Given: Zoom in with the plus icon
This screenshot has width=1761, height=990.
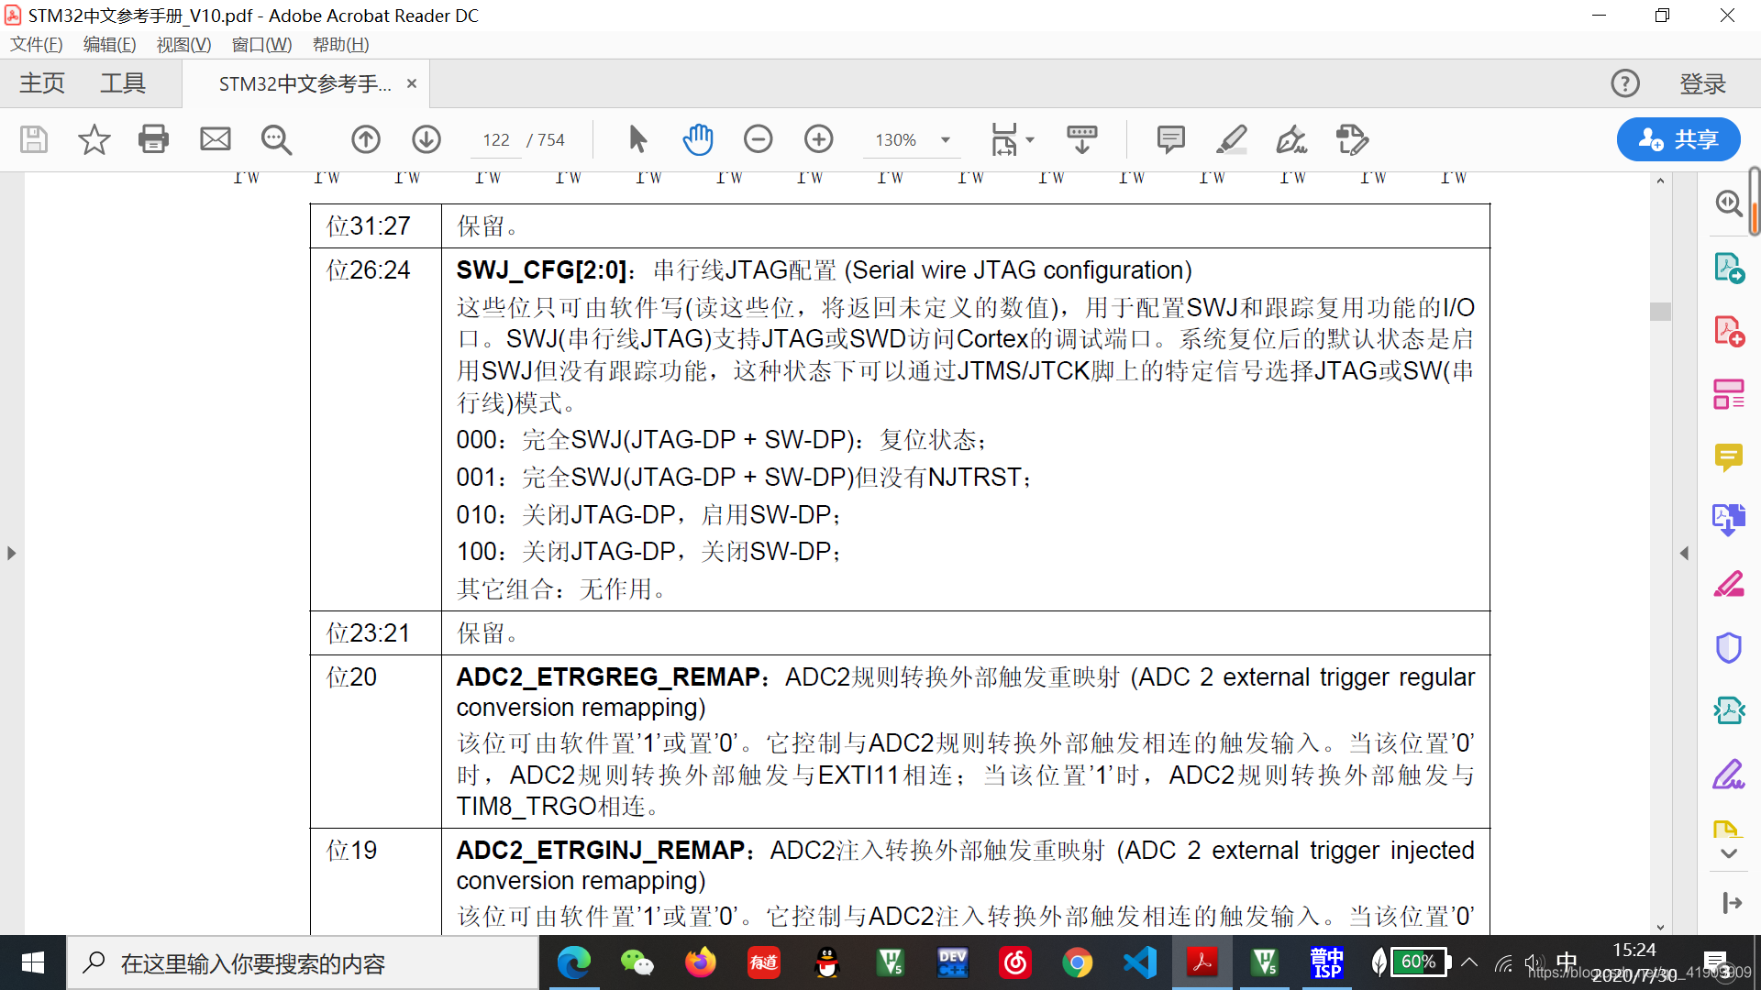Looking at the screenshot, I should (x=819, y=139).
